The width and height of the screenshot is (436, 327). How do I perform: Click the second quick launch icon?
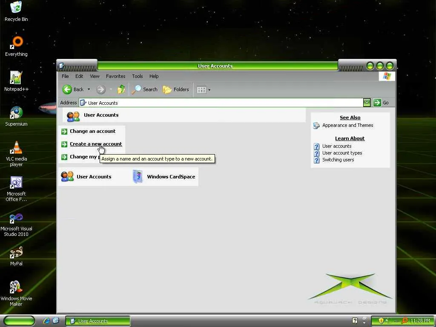point(56,321)
